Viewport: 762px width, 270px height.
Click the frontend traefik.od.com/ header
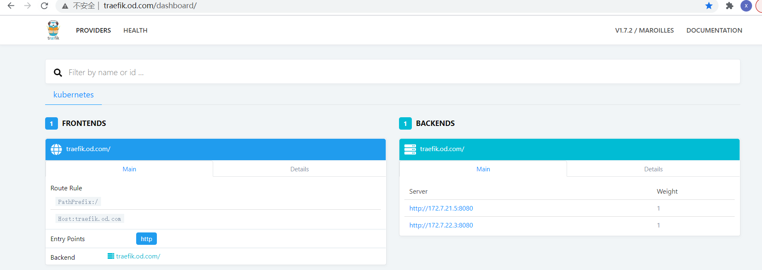click(x=216, y=149)
